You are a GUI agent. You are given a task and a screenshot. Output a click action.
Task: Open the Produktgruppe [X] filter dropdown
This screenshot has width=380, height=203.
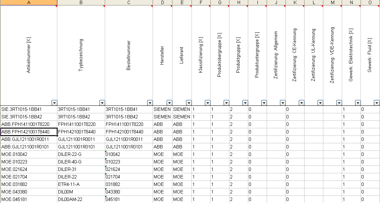point(245,103)
